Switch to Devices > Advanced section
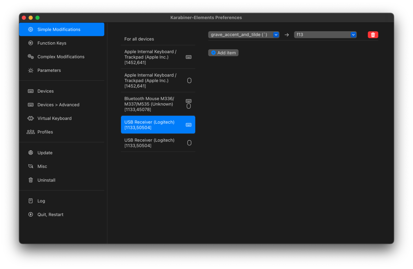 tap(62, 105)
